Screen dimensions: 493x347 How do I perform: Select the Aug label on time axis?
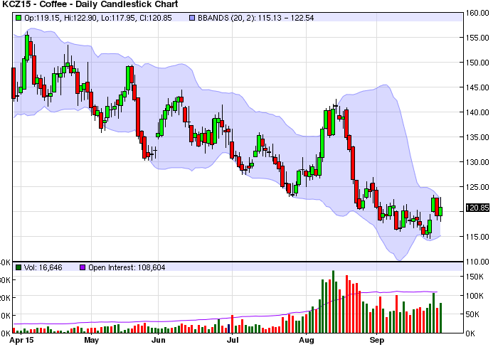[x=307, y=341]
